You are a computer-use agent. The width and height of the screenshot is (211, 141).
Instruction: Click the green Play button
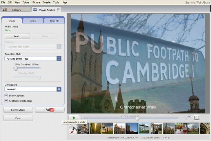pyautogui.click(x=74, y=118)
